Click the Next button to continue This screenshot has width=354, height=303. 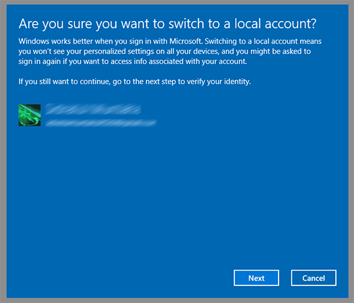point(256,277)
